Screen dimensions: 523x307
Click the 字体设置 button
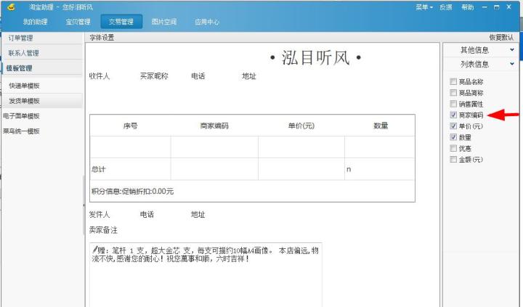pyautogui.click(x=102, y=37)
